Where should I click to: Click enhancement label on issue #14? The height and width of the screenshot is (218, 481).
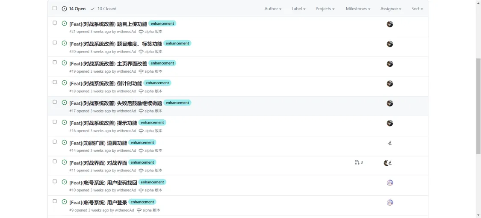[x=142, y=143]
